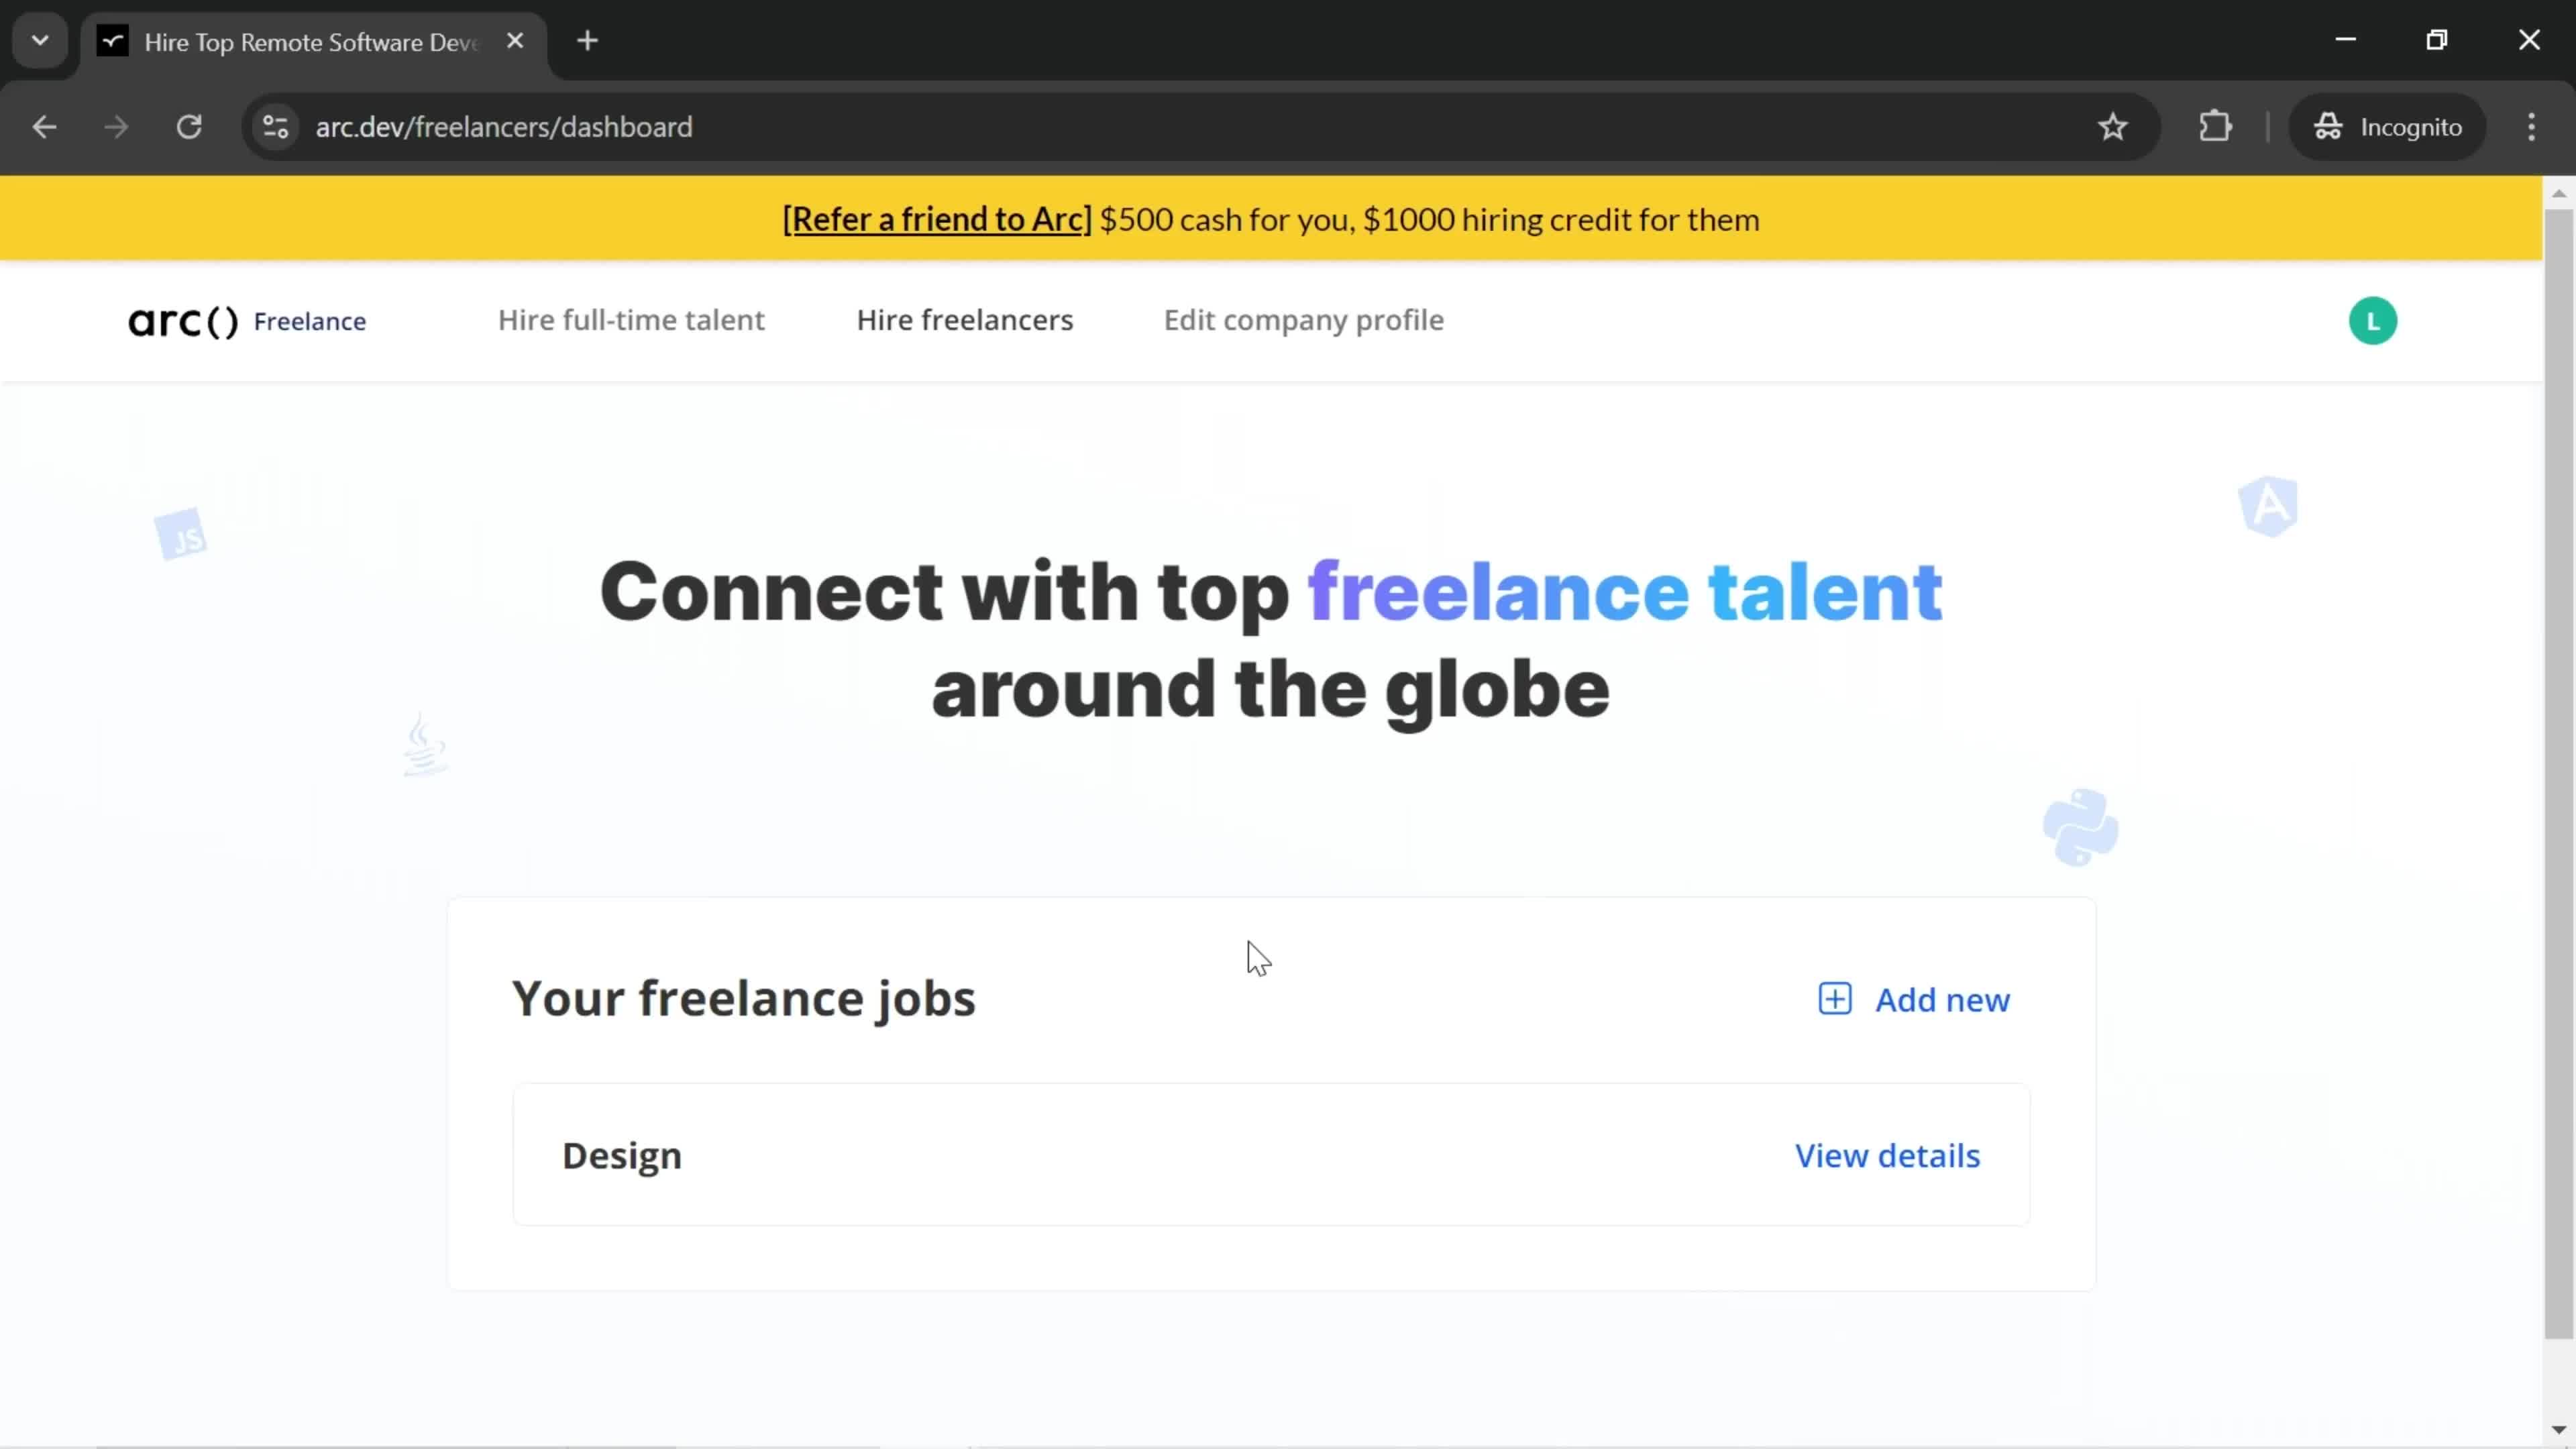Screen dimensions: 2576x1449
Task: Click the browser back navigation arrow
Action: click(44, 125)
